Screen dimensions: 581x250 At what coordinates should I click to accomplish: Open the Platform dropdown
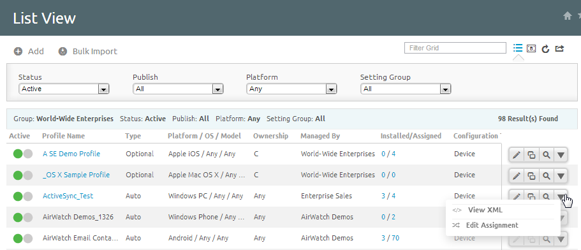(291, 89)
